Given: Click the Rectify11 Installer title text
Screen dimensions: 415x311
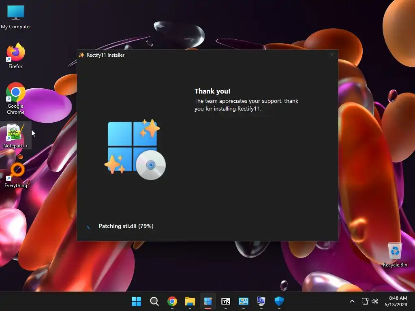Looking at the screenshot, I should coord(105,55).
